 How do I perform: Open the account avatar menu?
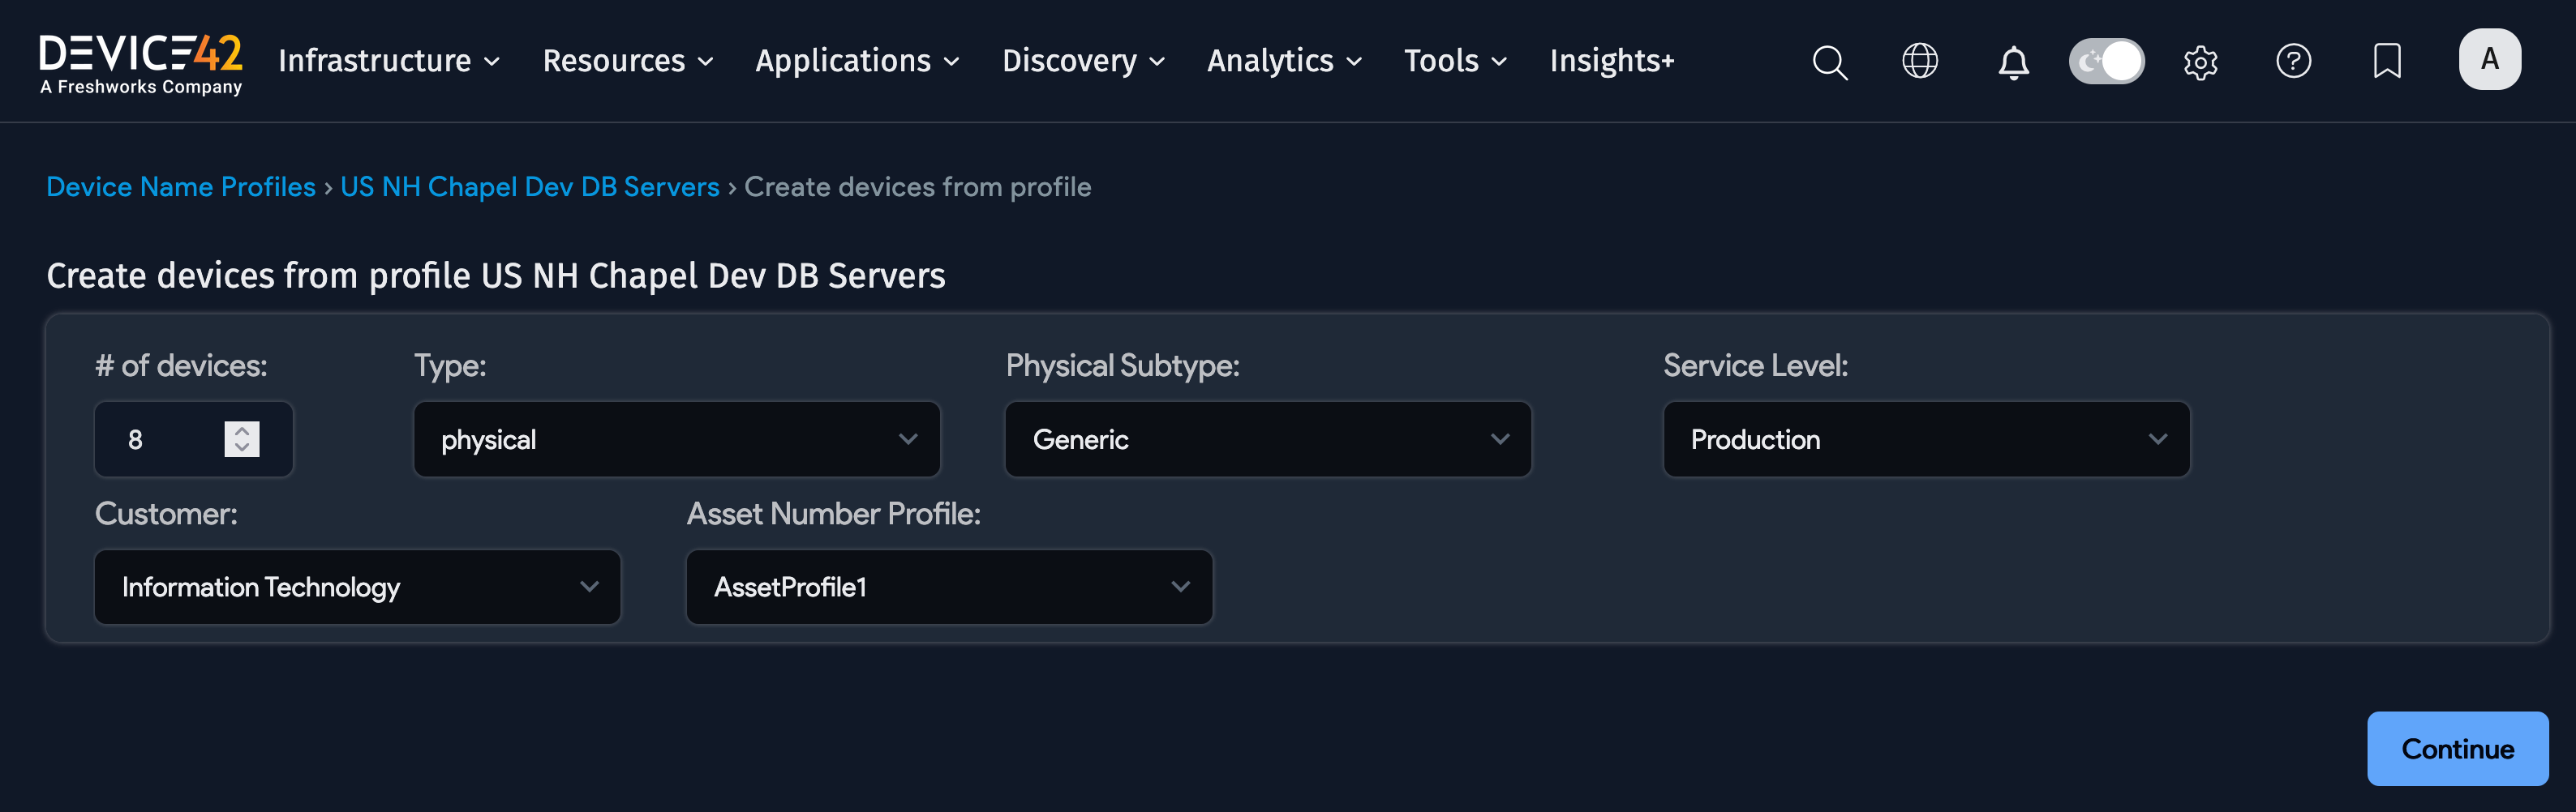pos(2490,59)
